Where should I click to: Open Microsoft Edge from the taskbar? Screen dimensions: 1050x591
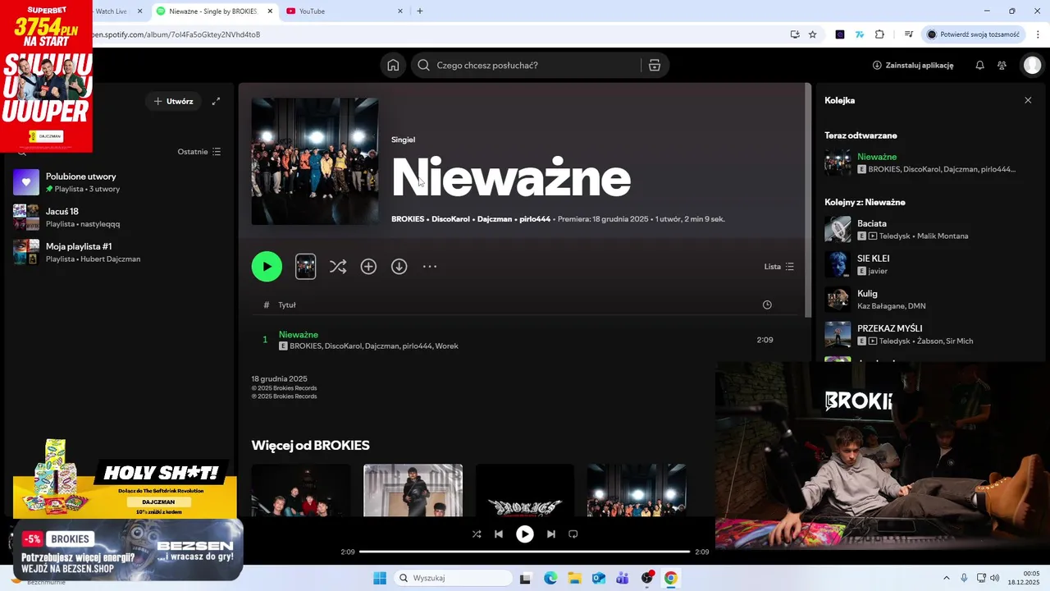click(x=550, y=578)
